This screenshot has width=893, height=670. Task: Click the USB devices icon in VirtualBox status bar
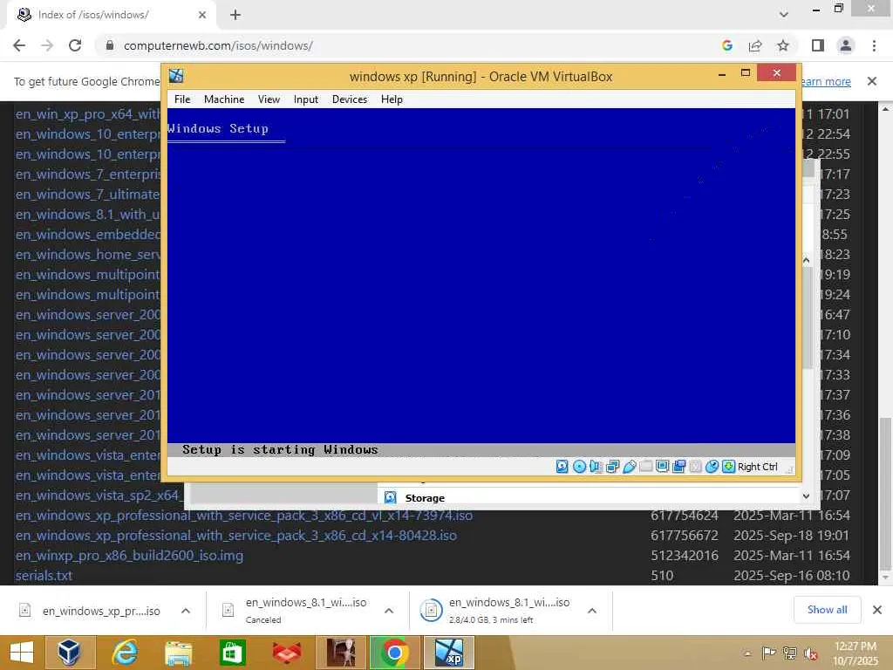tap(629, 467)
